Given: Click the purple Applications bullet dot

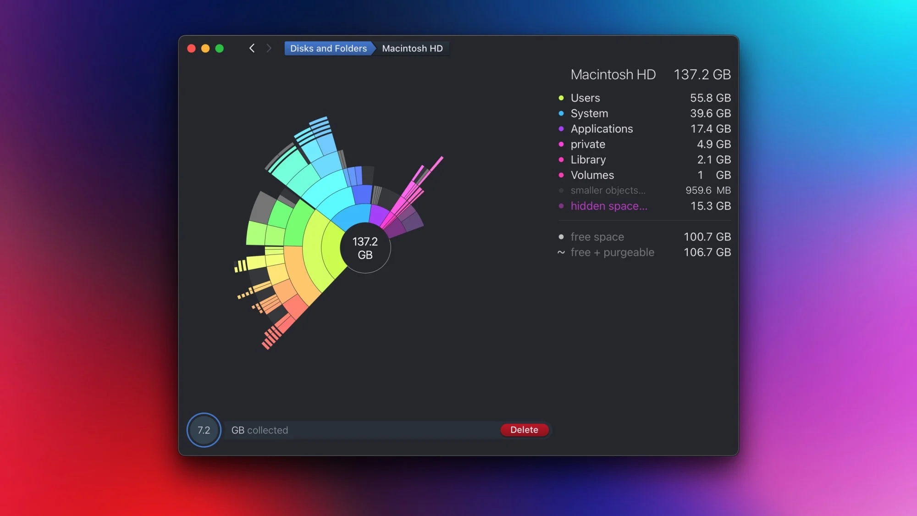Looking at the screenshot, I should [561, 129].
